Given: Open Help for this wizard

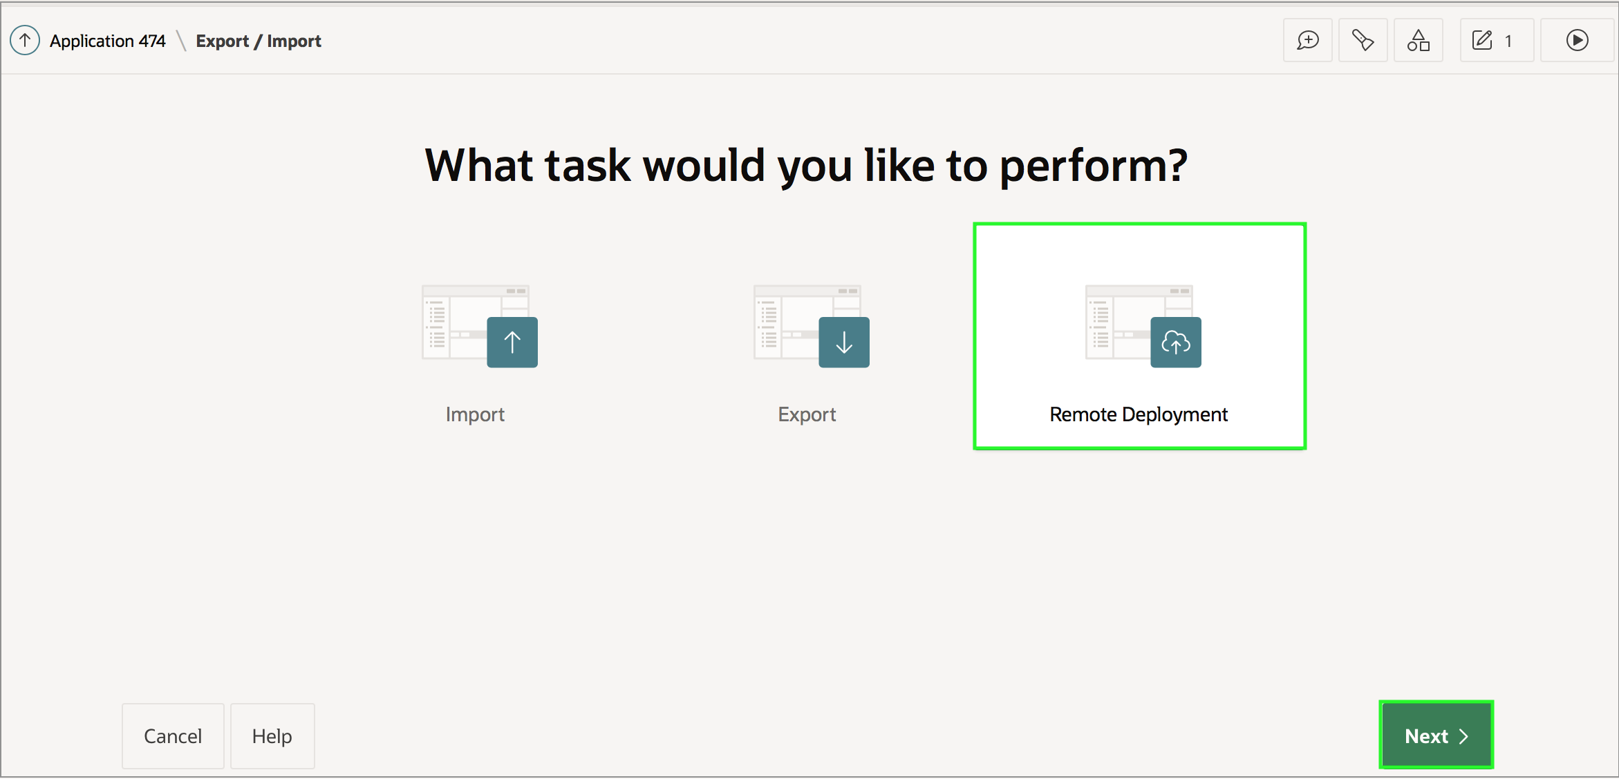Looking at the screenshot, I should click(272, 736).
